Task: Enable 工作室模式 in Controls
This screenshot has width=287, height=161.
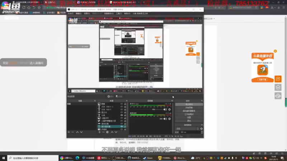Action: pos(189,114)
